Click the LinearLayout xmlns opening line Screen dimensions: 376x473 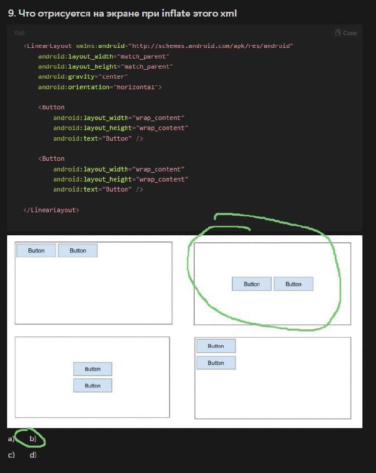point(158,46)
